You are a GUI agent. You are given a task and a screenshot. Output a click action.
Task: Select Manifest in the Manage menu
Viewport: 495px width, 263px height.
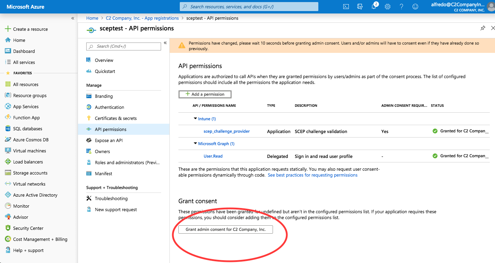(x=104, y=173)
